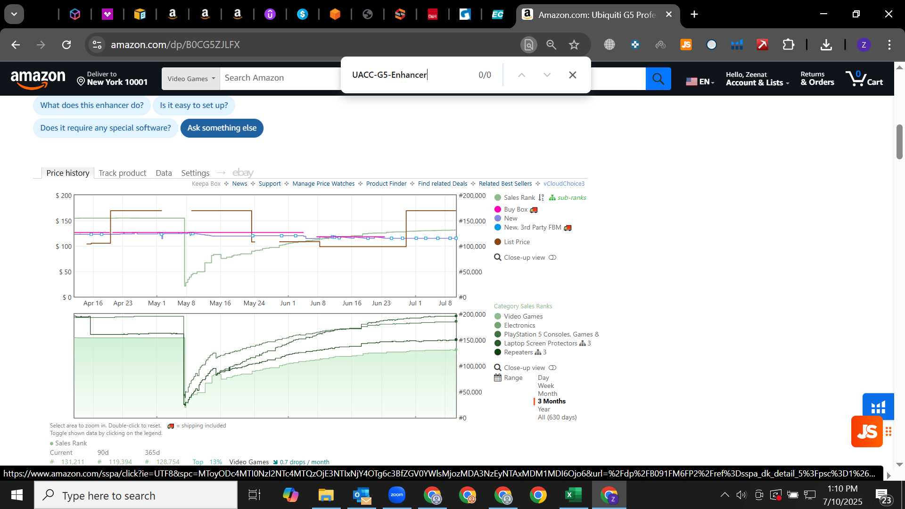
Task: Click the page vertical scrollbar thumb
Action: pyautogui.click(x=899, y=142)
